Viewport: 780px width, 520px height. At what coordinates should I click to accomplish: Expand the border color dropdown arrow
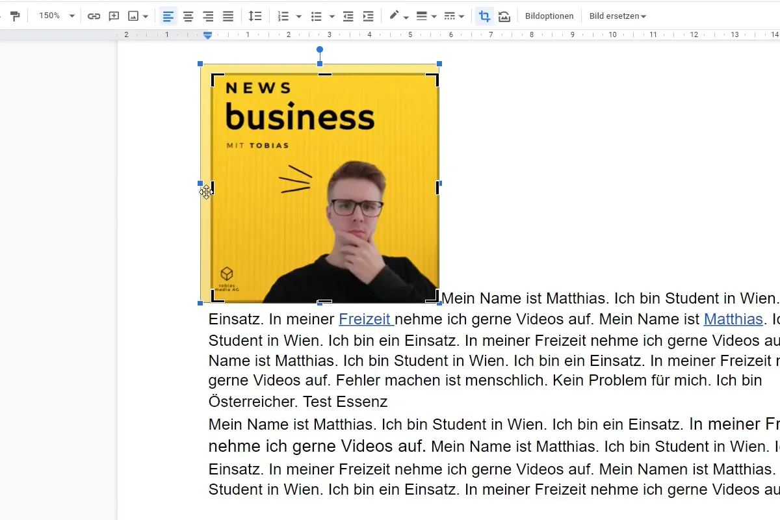406,16
